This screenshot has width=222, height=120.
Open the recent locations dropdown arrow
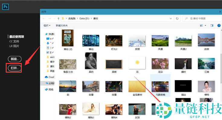54,19
